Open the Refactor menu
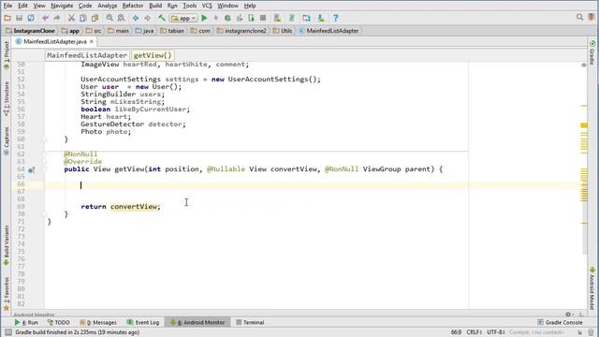 tap(133, 6)
